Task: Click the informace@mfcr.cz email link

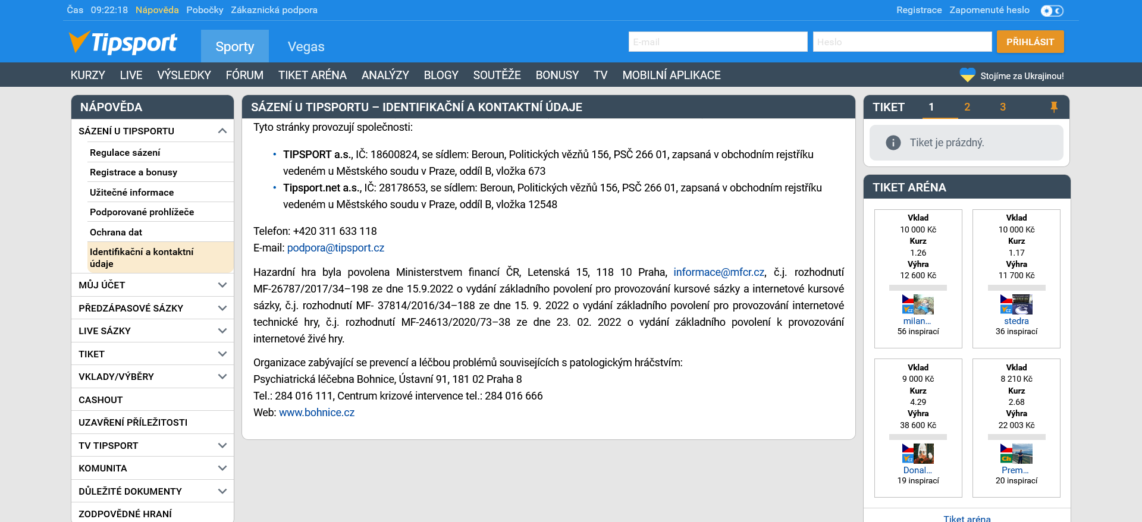Action: click(719, 272)
